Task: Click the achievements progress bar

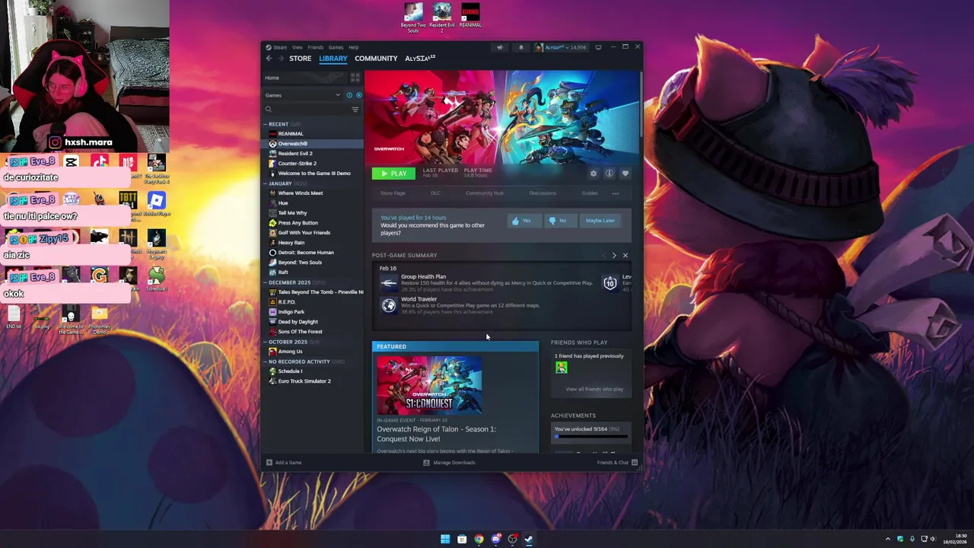Action: click(591, 437)
